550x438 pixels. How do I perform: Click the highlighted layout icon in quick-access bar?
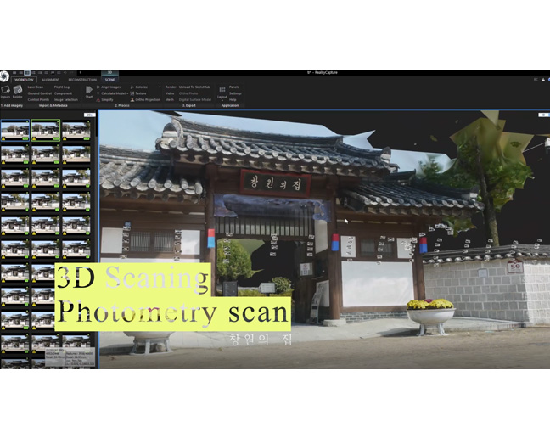pos(27,73)
